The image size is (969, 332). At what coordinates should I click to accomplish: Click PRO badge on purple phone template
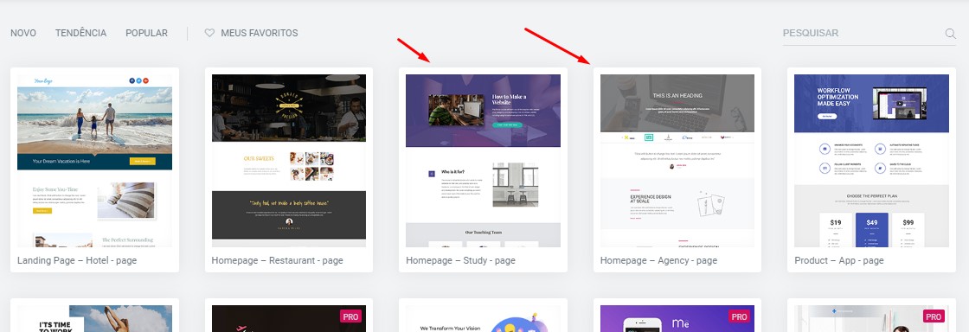739,316
